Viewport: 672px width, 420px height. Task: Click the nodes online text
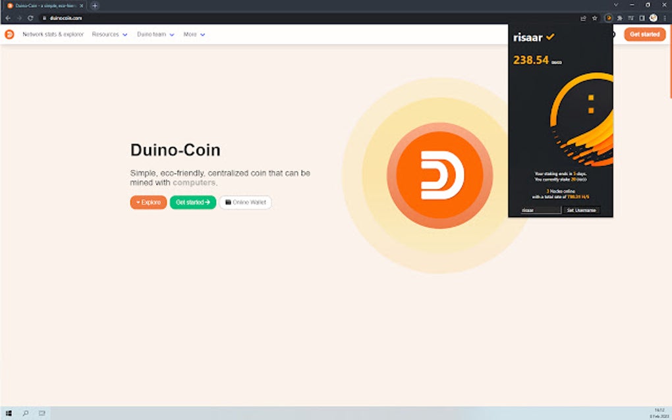[x=561, y=191]
